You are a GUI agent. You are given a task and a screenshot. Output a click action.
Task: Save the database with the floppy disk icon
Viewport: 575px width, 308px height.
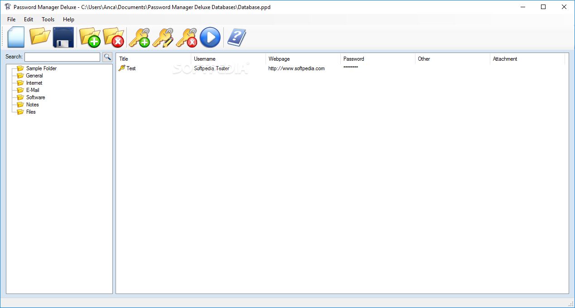tap(63, 37)
